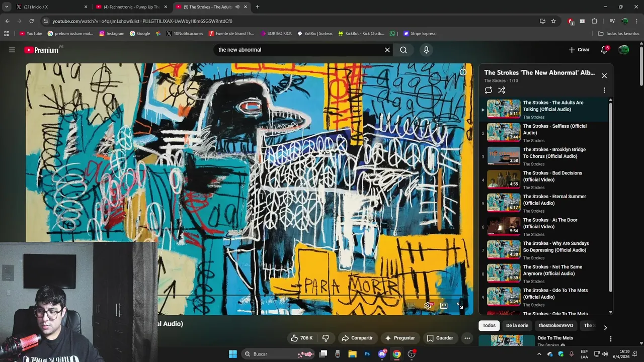
Task: Open Windows Start menu
Action: pyautogui.click(x=233, y=354)
